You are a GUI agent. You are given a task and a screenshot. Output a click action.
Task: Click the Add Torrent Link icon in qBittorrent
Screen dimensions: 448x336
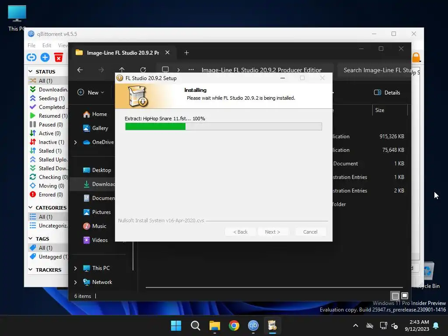coord(31,57)
